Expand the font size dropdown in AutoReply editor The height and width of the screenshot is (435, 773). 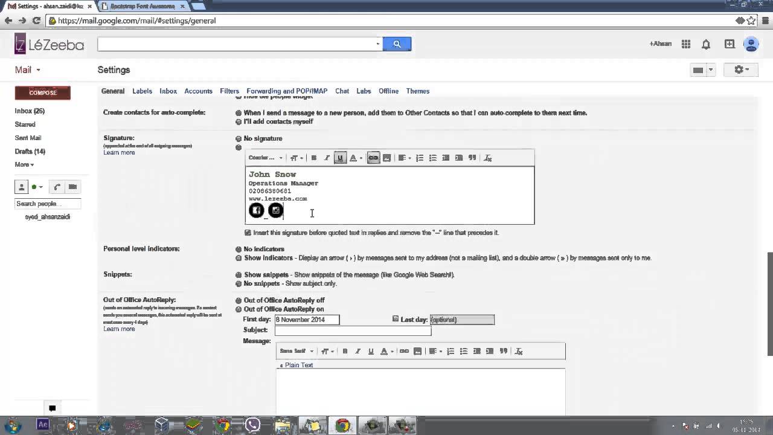326,351
